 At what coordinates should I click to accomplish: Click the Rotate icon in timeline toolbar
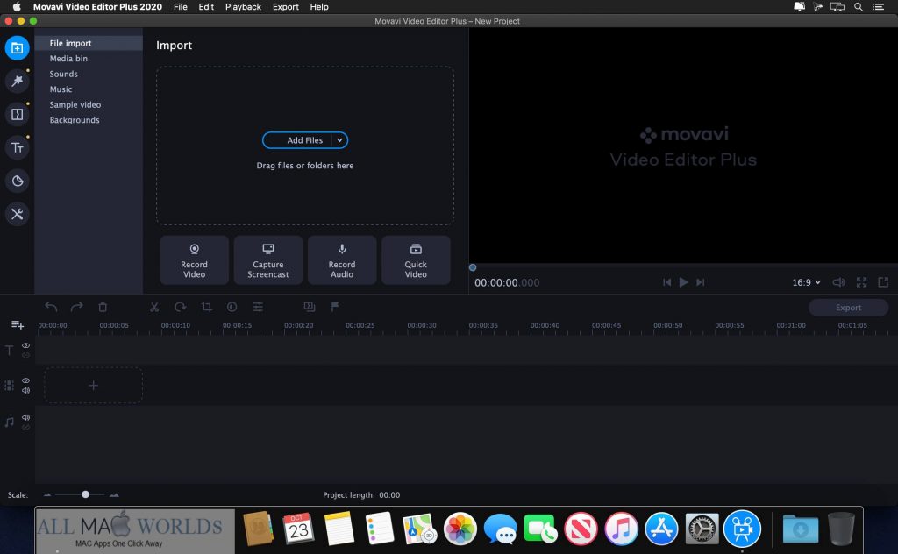coord(181,307)
